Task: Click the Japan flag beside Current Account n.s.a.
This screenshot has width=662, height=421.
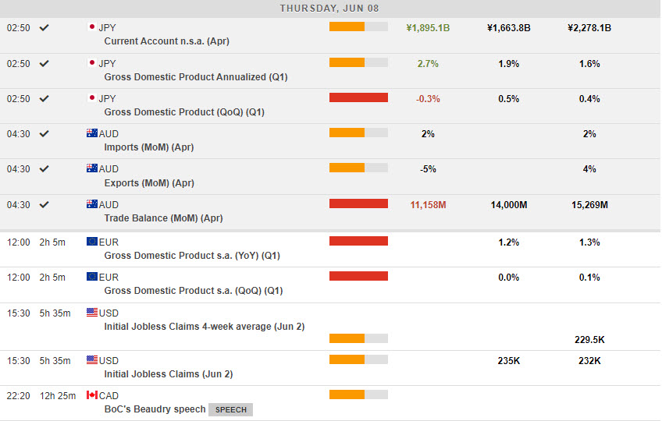Action: pyautogui.click(x=91, y=27)
